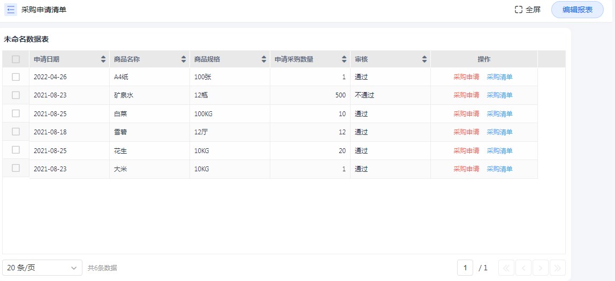Sort by 商品规格 column sort icon
615x281 pixels.
(264, 59)
